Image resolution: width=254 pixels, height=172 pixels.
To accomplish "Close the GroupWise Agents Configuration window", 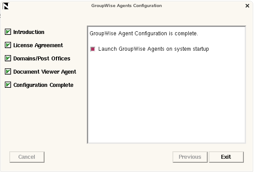I will pos(247,6).
